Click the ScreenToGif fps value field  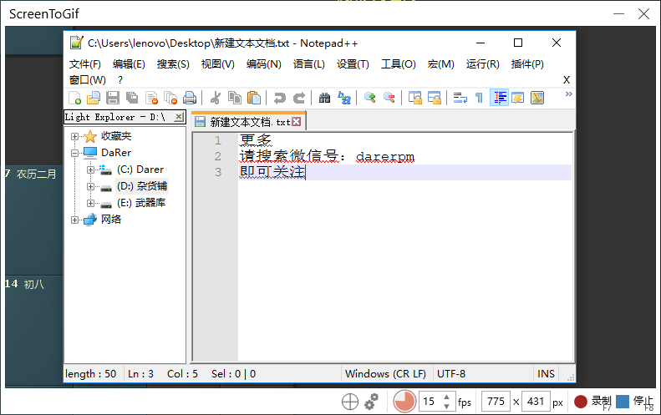click(x=437, y=402)
